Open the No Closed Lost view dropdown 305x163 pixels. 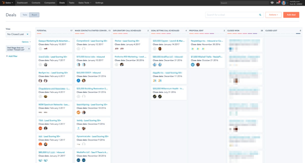tap(18, 34)
